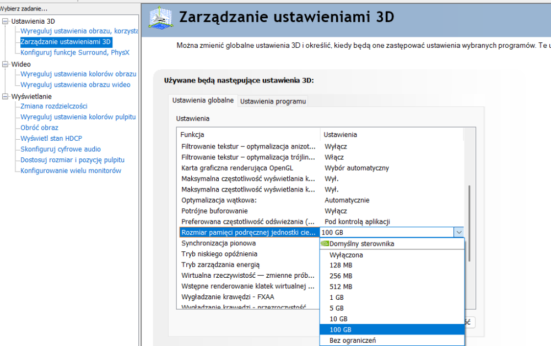Go to Skonfiguruj cyfrowe audio
The image size is (551, 346).
click(x=61, y=149)
